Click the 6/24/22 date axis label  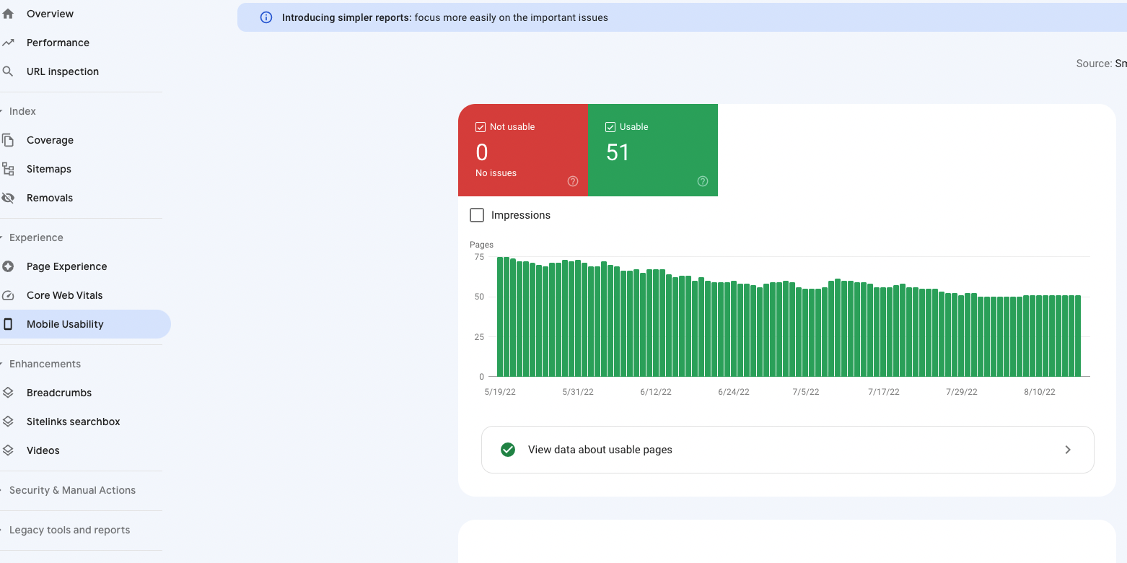734,392
